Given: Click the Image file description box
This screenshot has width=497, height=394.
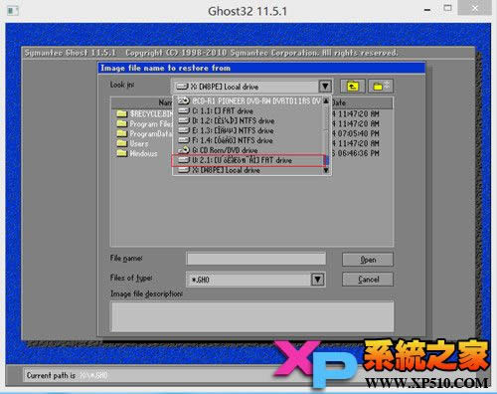Looking at the screenshot, I should [252, 316].
